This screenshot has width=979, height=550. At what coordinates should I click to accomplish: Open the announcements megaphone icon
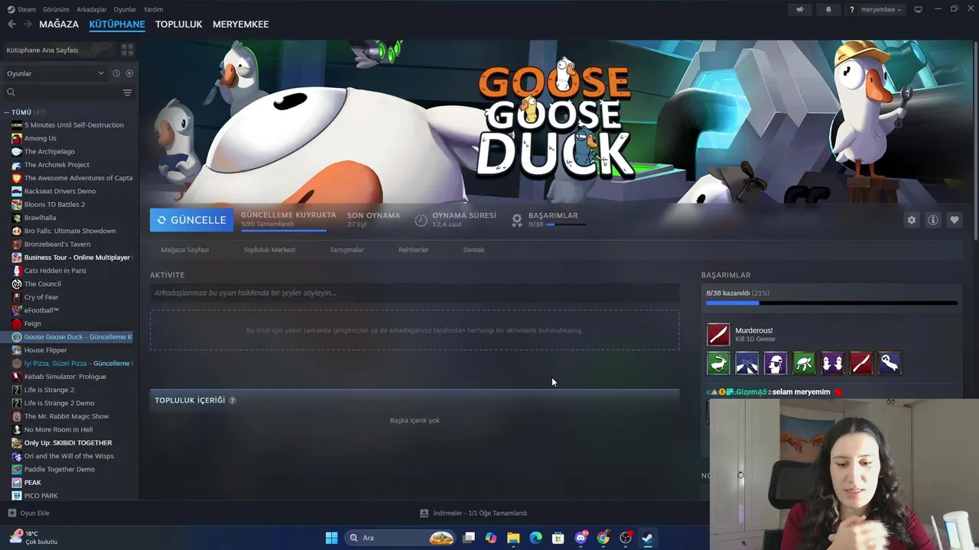click(800, 9)
